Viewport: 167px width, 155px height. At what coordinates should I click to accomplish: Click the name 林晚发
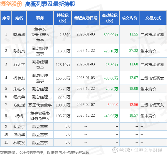19,143
